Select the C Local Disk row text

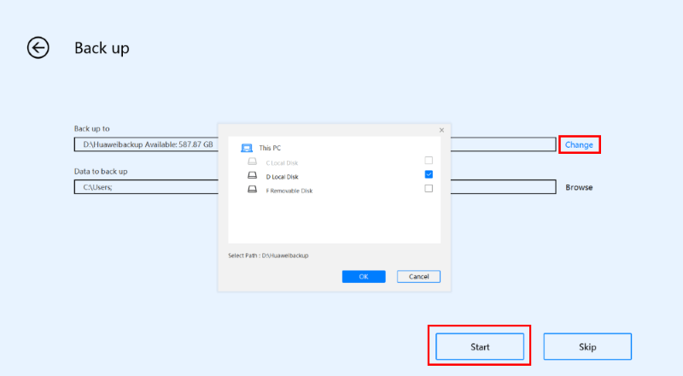pyautogui.click(x=282, y=163)
